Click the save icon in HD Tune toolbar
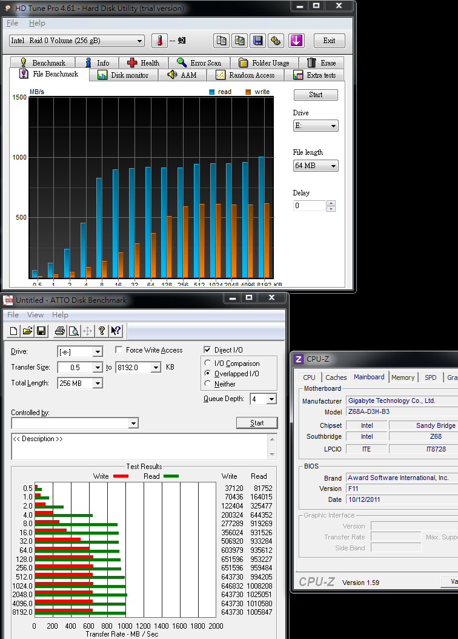The height and width of the screenshot is (639, 458). (258, 41)
